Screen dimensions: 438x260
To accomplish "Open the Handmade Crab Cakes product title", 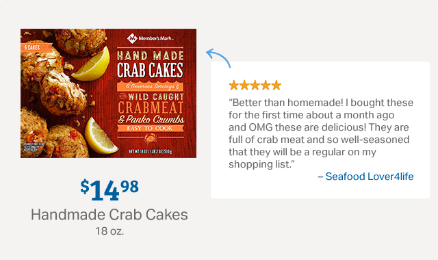I will coord(109,214).
